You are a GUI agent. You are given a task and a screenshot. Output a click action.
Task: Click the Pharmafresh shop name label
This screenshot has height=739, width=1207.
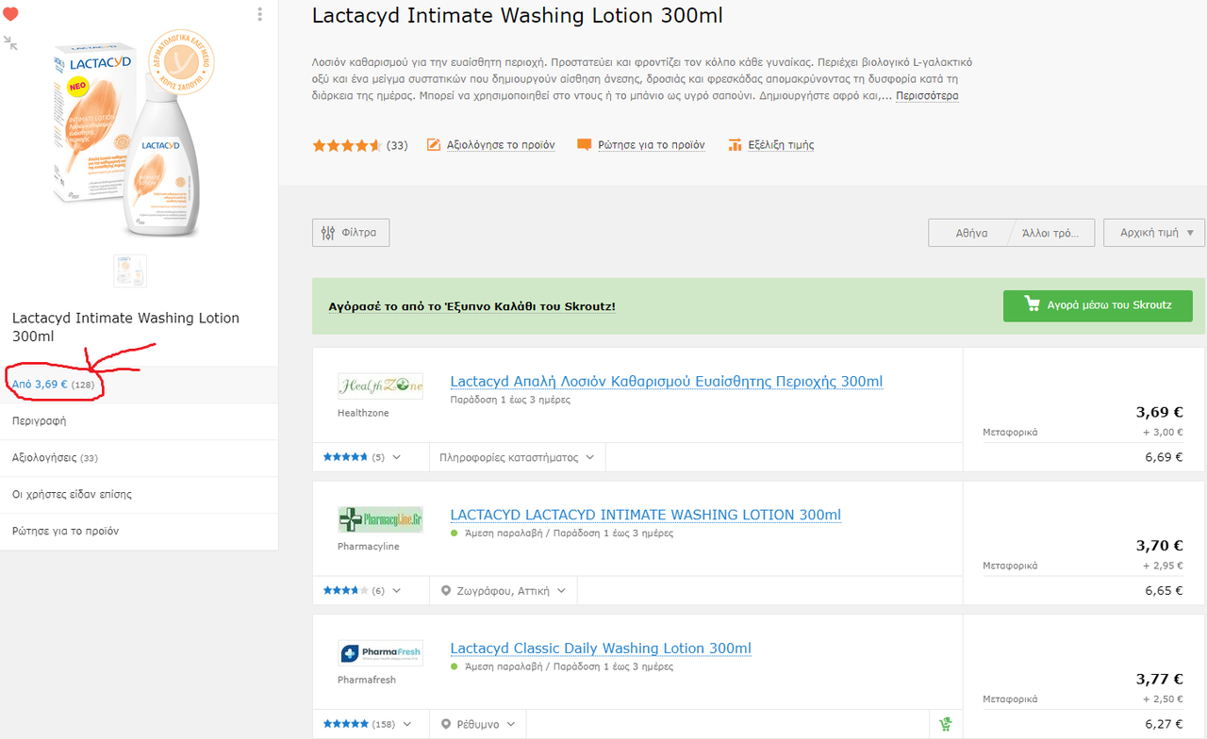click(367, 680)
